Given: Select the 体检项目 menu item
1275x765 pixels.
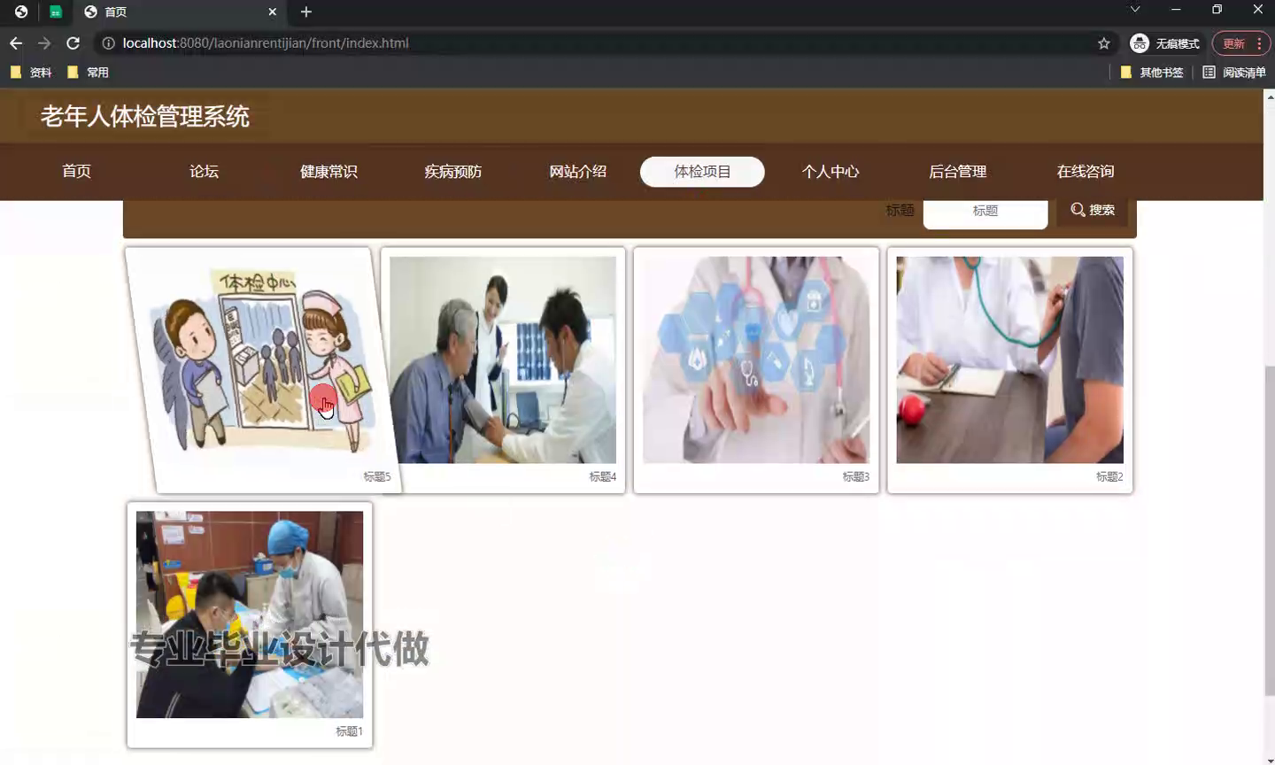Looking at the screenshot, I should (x=702, y=172).
